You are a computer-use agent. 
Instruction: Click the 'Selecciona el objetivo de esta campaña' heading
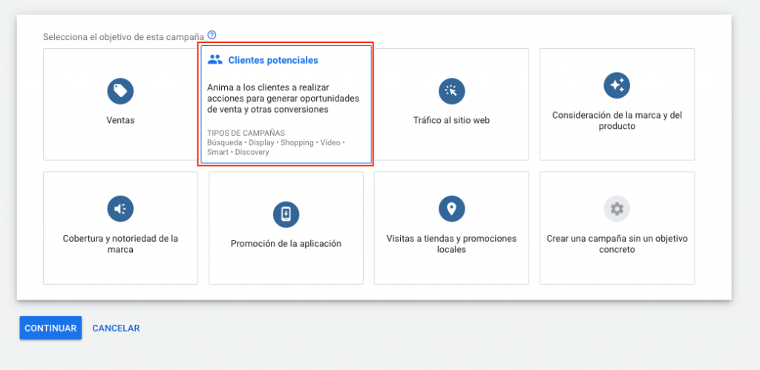click(x=124, y=37)
